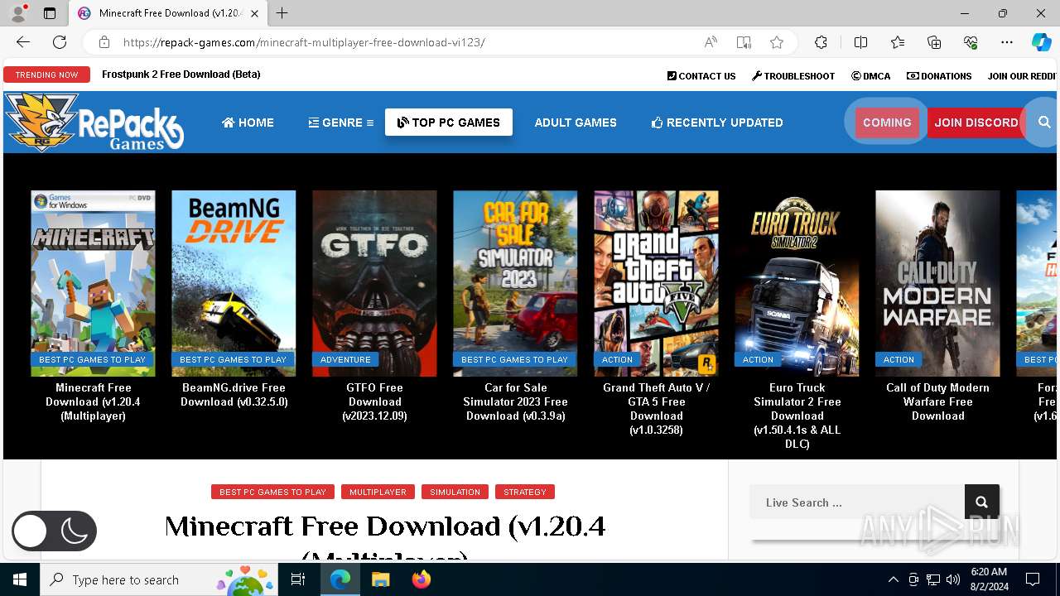Viewport: 1060px width, 596px height.
Task: Open CONTACT US link
Action: pos(701,75)
